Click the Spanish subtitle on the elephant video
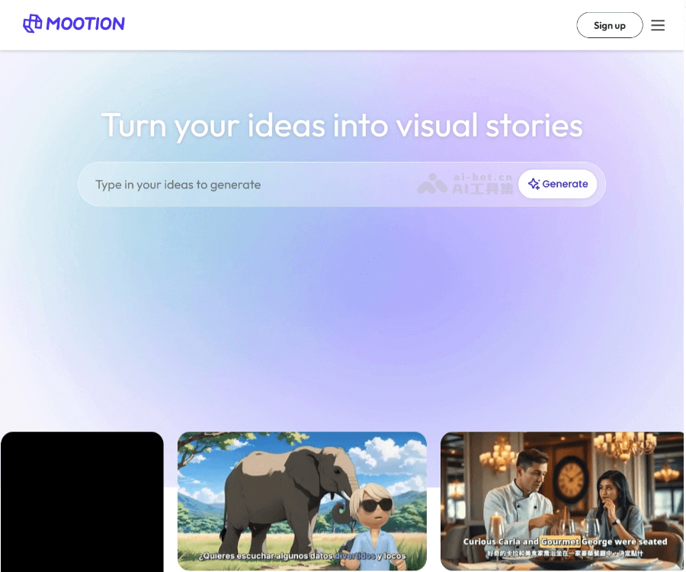The height and width of the screenshot is (572, 686). tap(302, 556)
